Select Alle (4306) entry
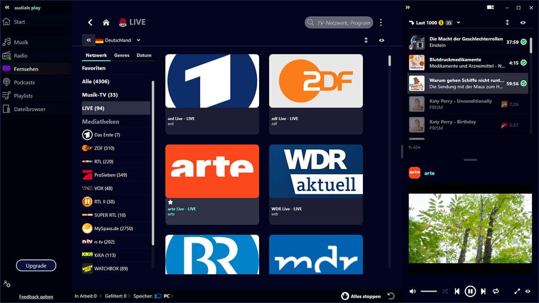The width and height of the screenshot is (539, 303). tap(116, 81)
